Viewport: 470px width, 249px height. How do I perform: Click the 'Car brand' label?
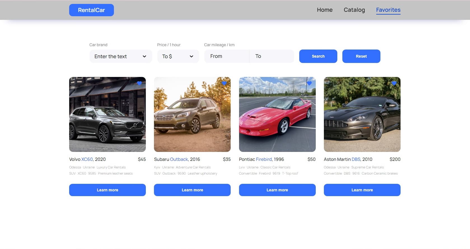coord(98,45)
